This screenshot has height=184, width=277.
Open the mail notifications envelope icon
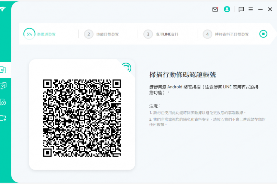tap(215, 10)
